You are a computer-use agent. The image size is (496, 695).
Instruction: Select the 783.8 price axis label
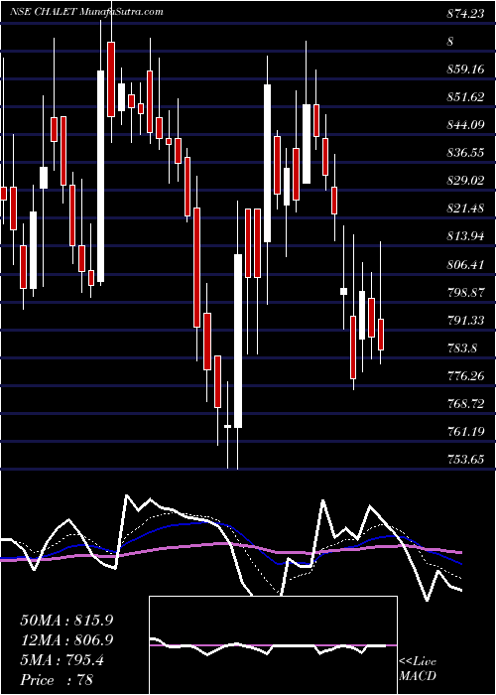[x=461, y=348]
